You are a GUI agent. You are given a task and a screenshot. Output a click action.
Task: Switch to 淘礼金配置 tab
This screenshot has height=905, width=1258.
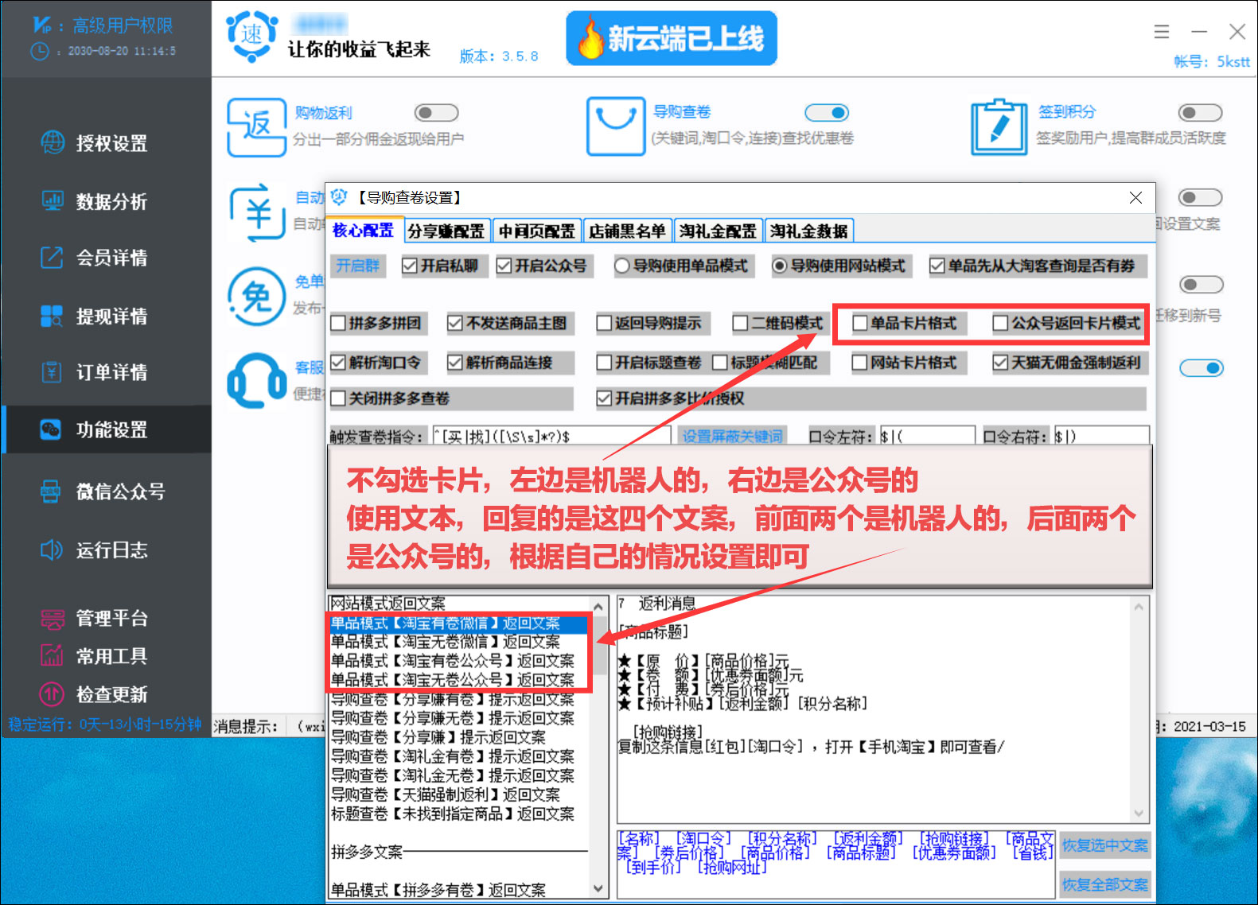pyautogui.click(x=718, y=231)
